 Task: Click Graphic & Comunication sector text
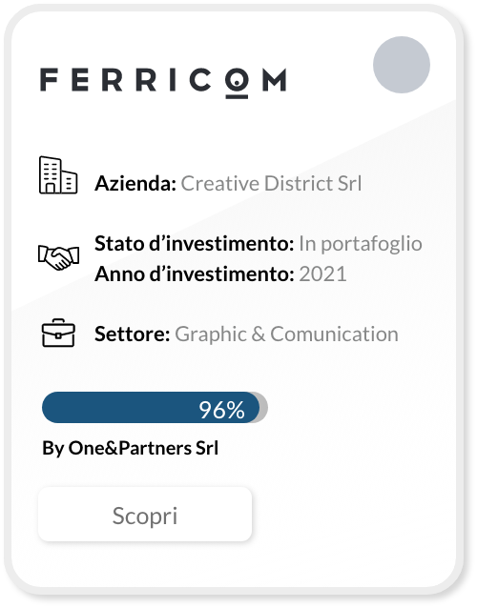coord(286,334)
